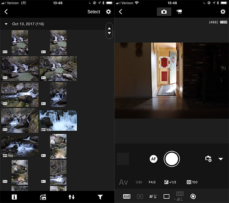229x203 pixels.
Task: Open the single-shot drive mode icon
Action: [166, 197]
